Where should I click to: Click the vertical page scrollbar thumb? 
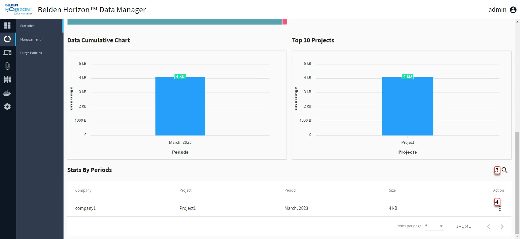pyautogui.click(x=518, y=183)
